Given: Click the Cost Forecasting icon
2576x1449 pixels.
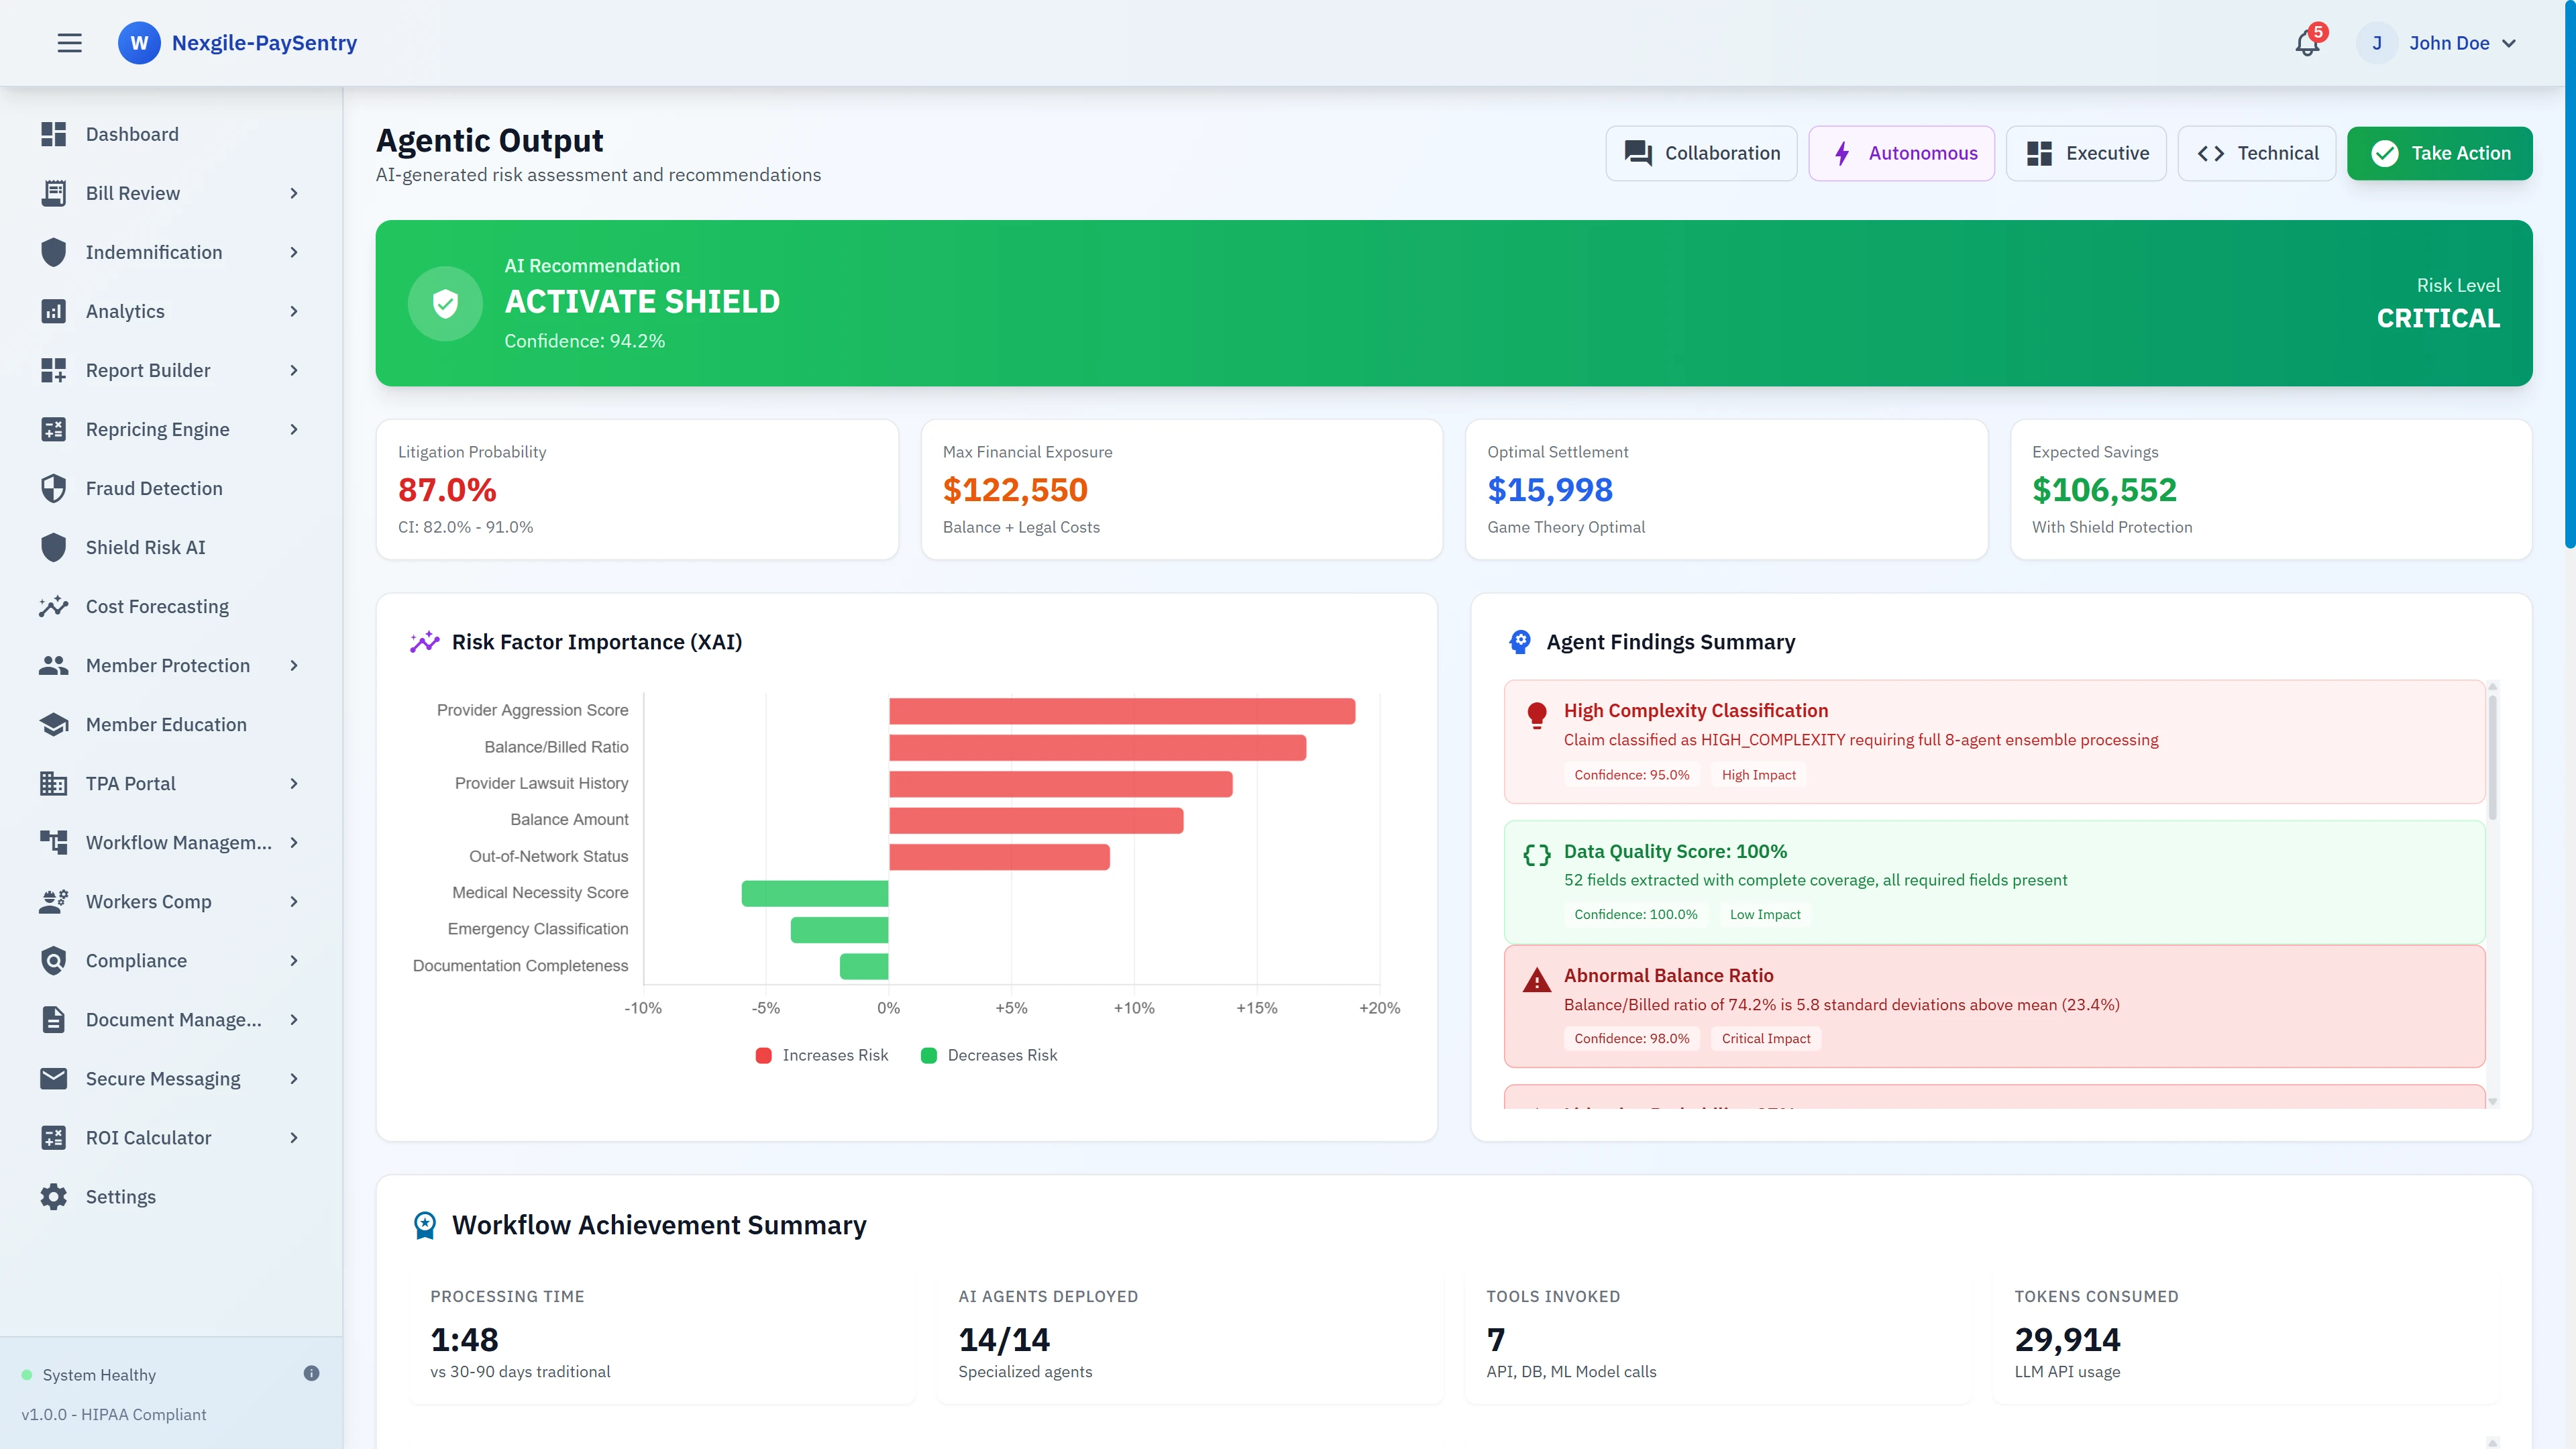Looking at the screenshot, I should tap(54, 606).
